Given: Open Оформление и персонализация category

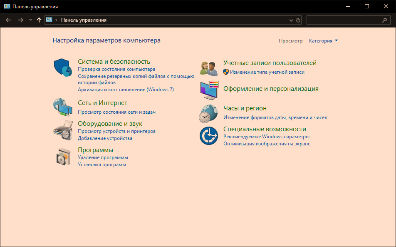Looking at the screenshot, I should point(271,89).
